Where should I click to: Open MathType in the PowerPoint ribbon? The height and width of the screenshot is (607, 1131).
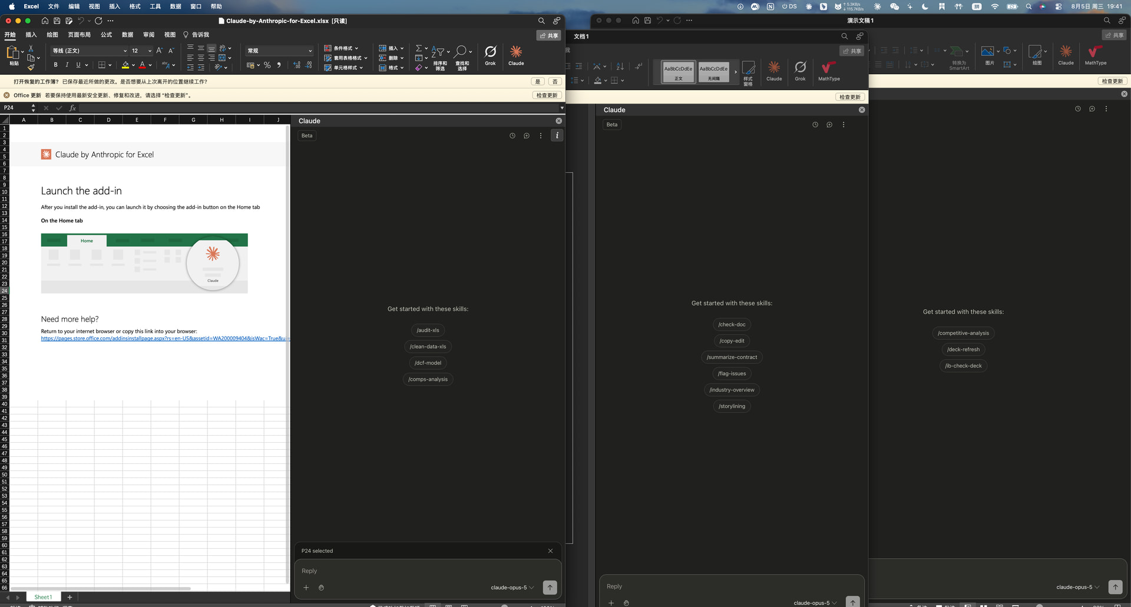coord(1096,55)
